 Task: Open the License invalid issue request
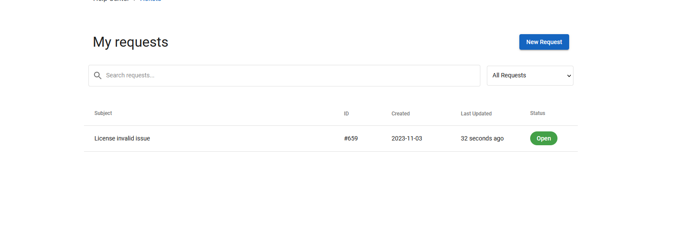[x=122, y=138]
